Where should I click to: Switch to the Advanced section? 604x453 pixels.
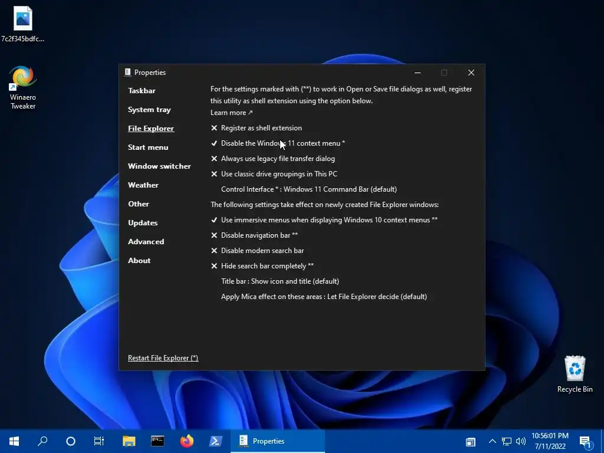pyautogui.click(x=146, y=242)
